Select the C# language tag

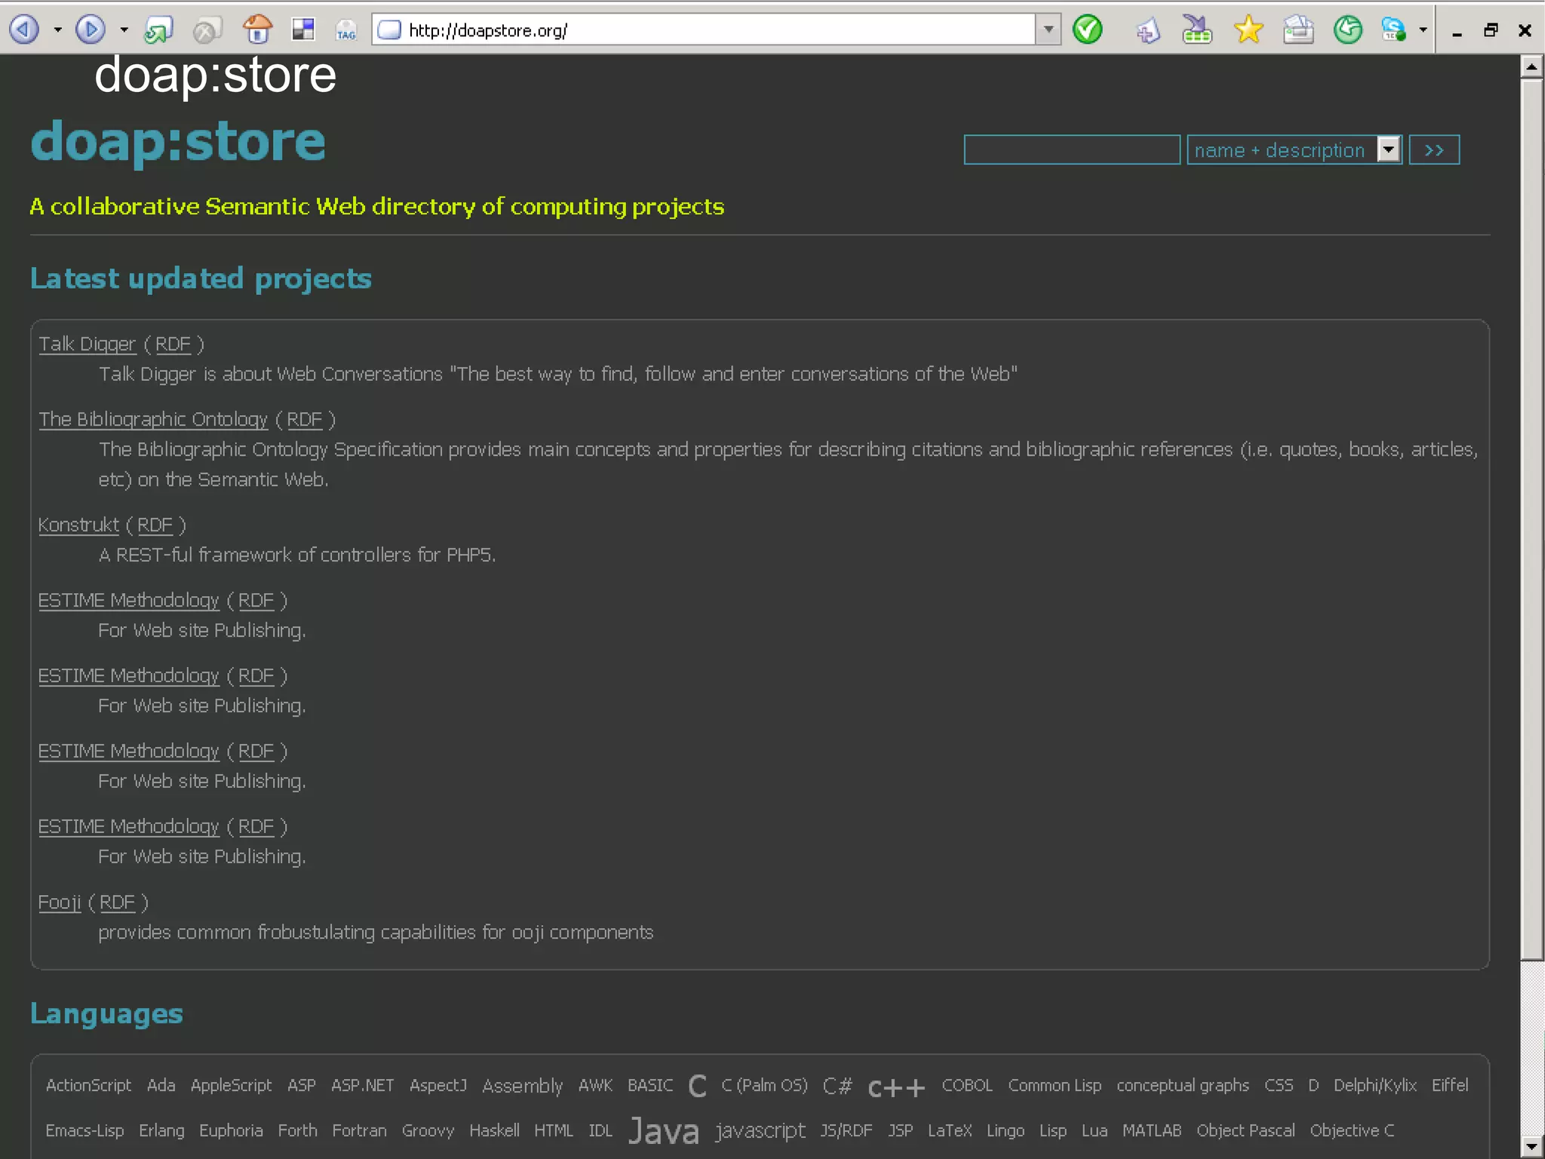[x=837, y=1086]
